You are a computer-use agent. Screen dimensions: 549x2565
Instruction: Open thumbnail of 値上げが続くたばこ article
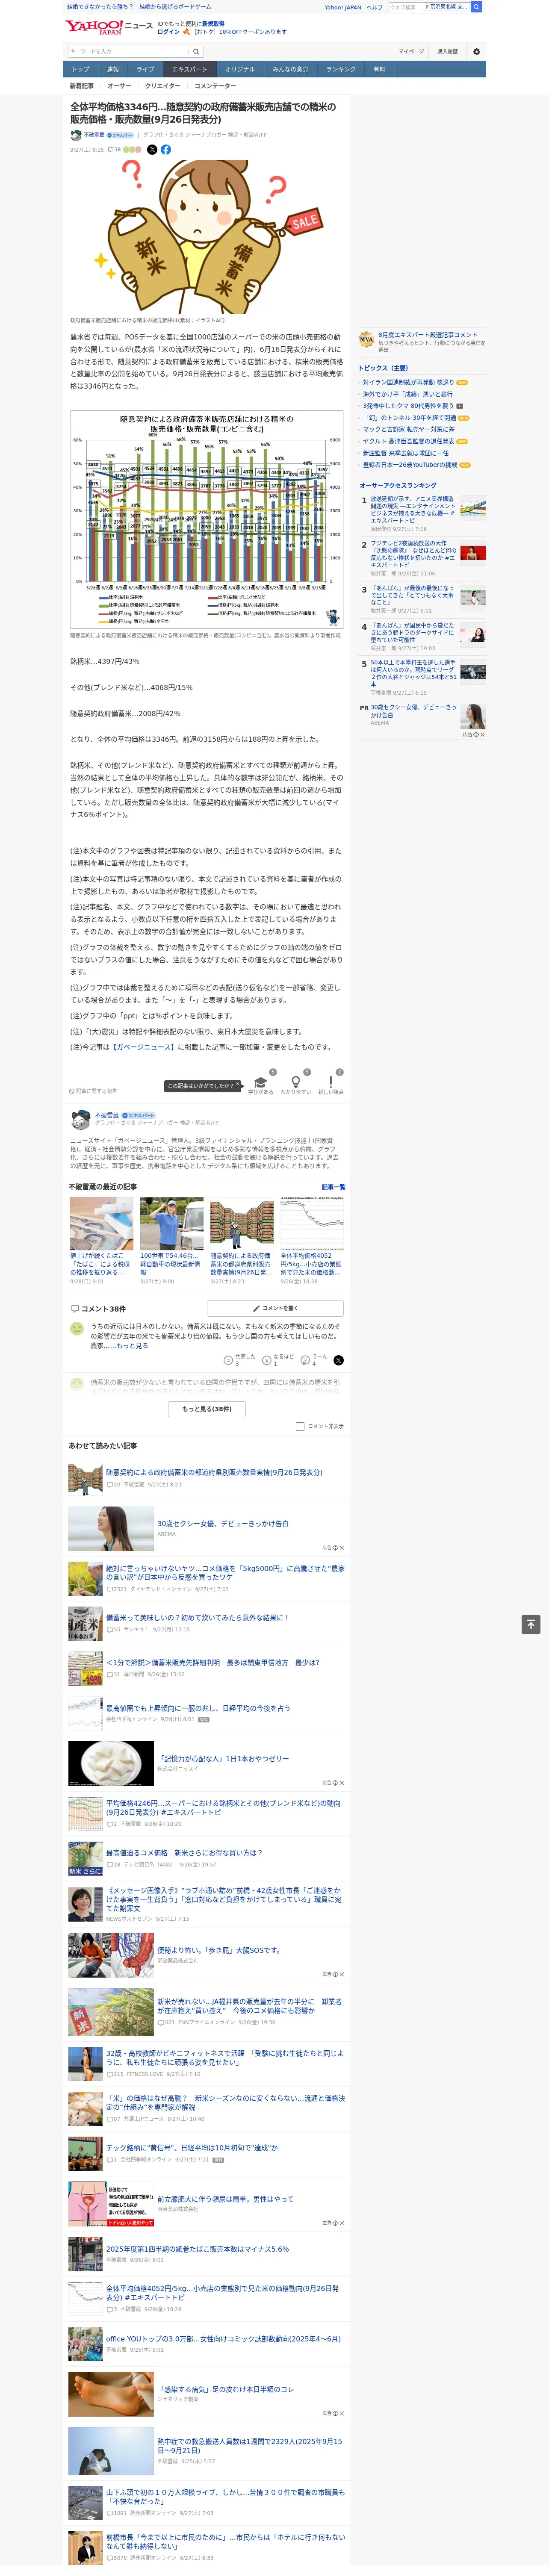point(102,1224)
